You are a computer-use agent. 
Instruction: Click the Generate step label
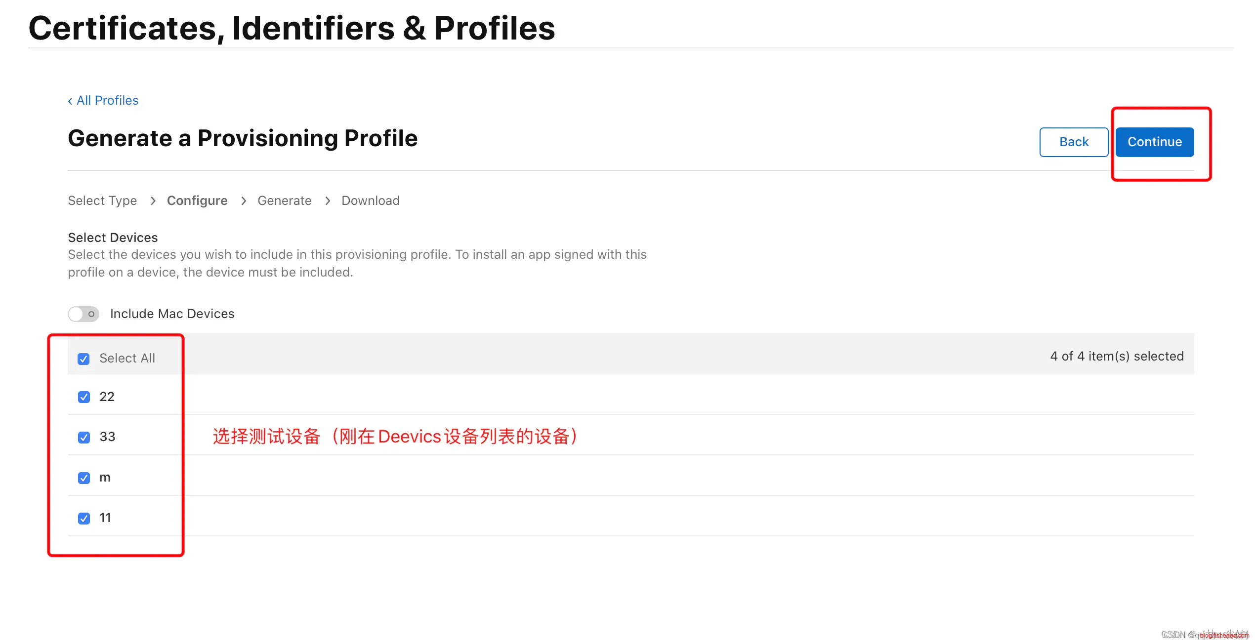pos(284,201)
